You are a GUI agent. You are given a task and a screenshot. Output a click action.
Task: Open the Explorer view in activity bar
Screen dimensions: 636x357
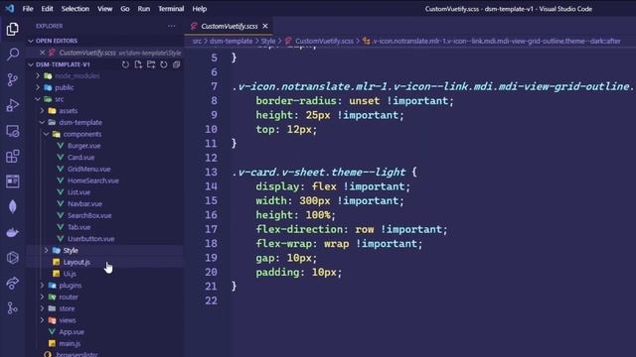point(12,29)
